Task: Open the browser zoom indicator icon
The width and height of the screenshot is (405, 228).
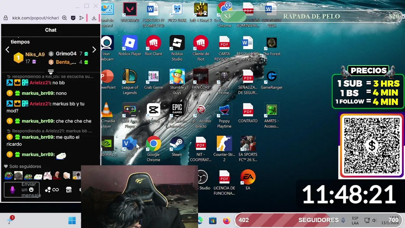Action: point(64,18)
